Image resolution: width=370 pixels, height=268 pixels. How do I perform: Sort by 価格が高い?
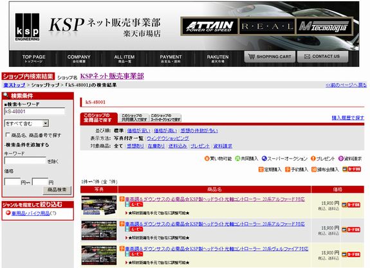(165, 130)
